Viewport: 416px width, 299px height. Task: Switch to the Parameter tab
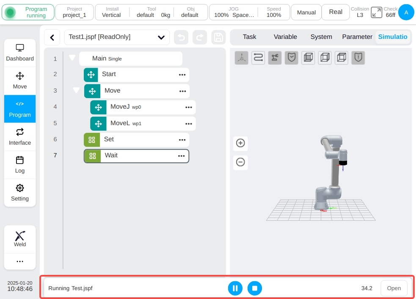click(x=357, y=37)
